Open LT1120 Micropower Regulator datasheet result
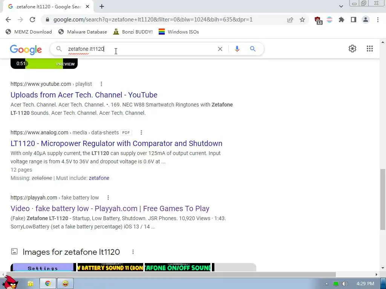Image resolution: width=386 pixels, height=289 pixels. (x=116, y=143)
